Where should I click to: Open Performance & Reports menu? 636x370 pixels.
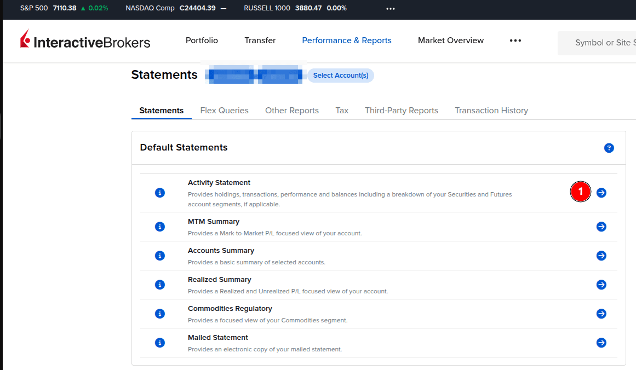pyautogui.click(x=347, y=41)
